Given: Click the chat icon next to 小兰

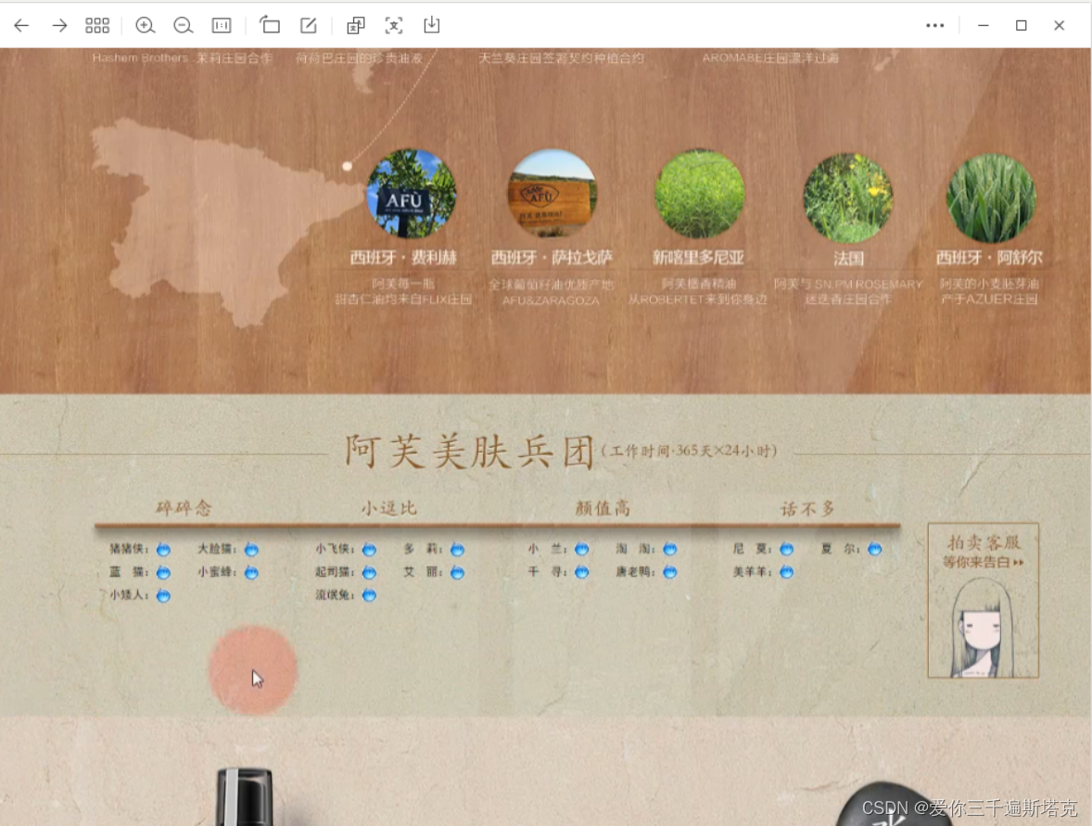Looking at the screenshot, I should 582,550.
